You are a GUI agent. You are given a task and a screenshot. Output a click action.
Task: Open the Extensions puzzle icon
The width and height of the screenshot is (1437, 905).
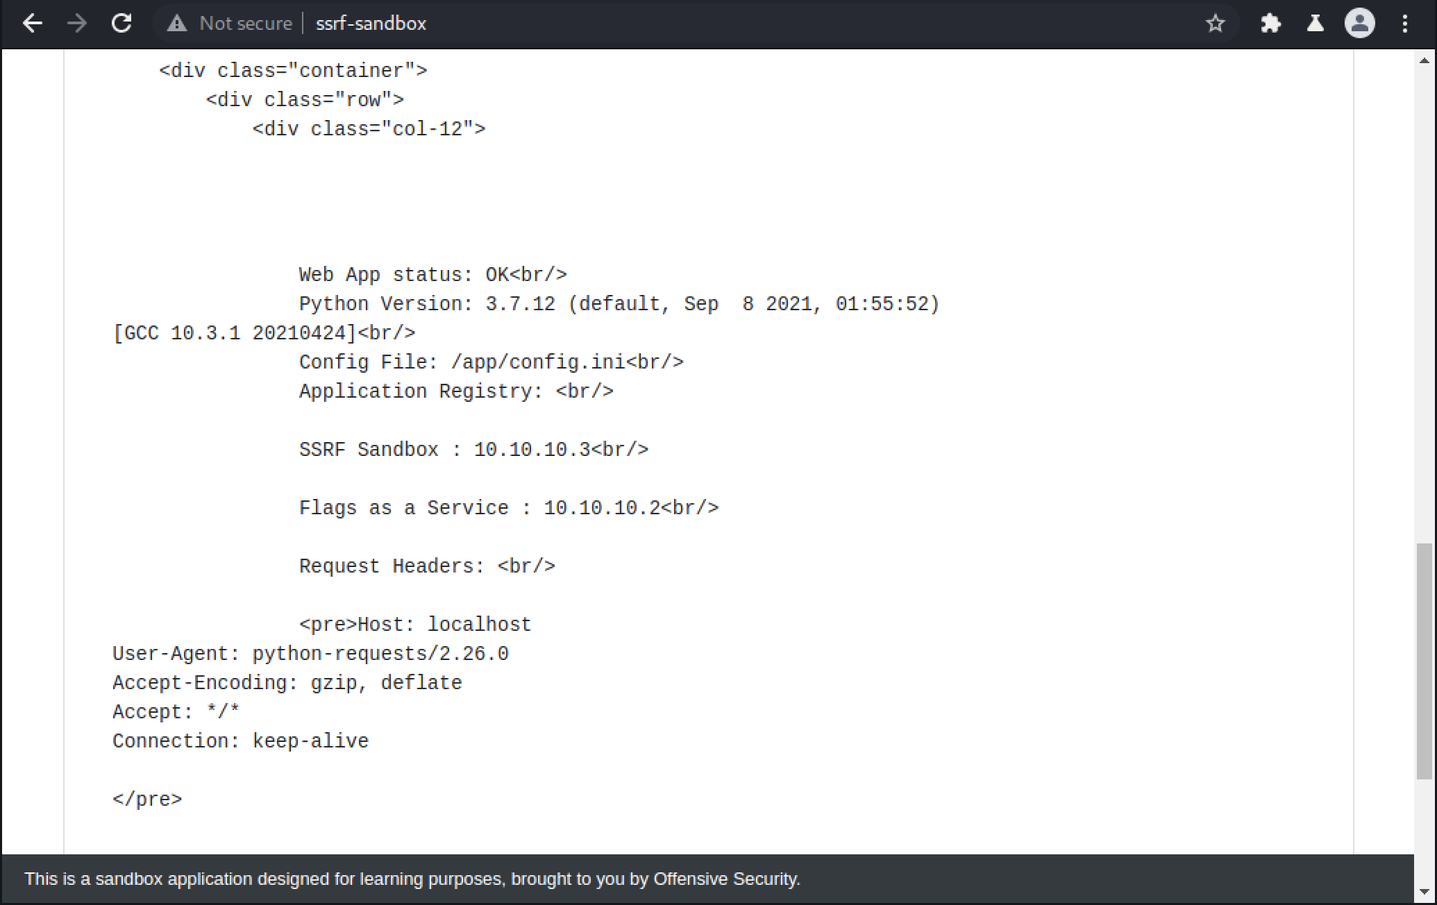tap(1270, 24)
